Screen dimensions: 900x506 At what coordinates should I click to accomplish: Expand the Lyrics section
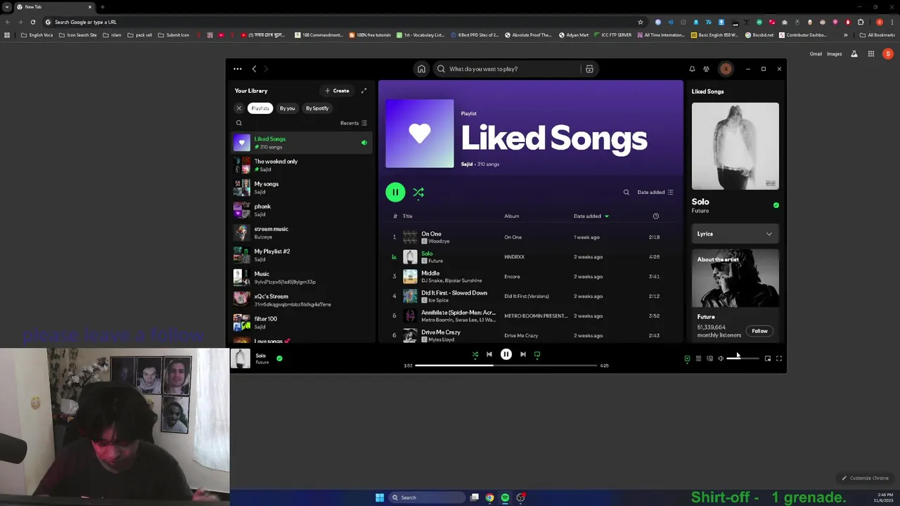(735, 234)
